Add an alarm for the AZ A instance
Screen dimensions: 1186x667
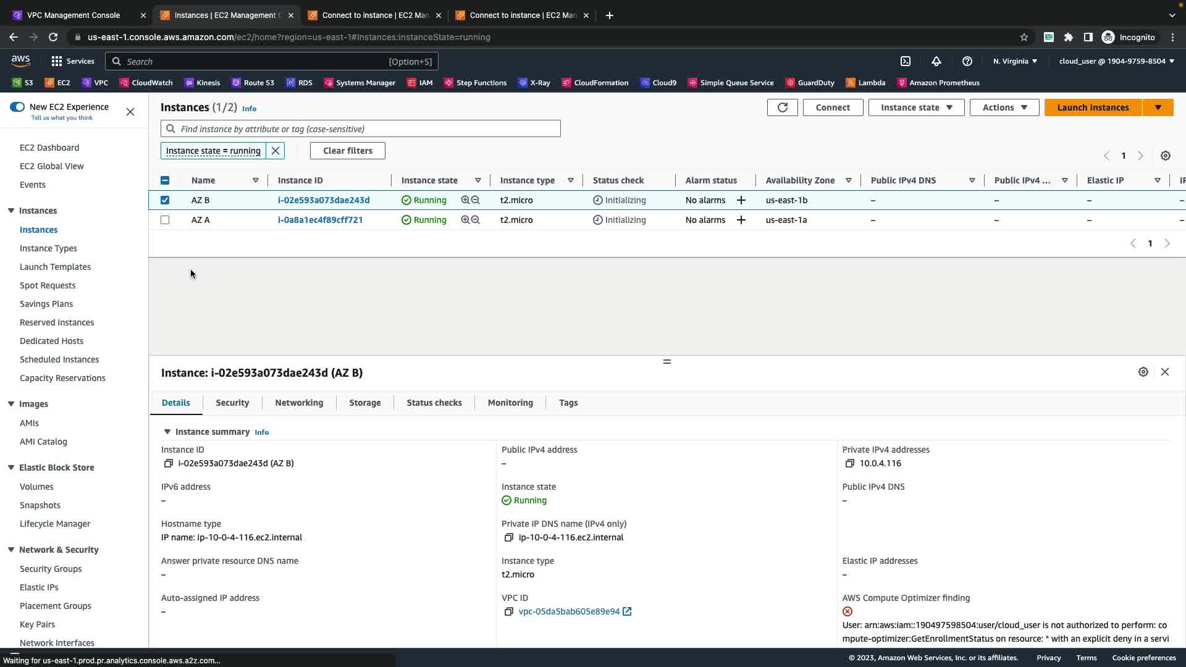pos(741,220)
